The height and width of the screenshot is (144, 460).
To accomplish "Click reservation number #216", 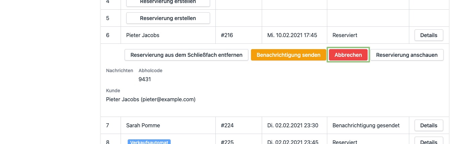I will pyautogui.click(x=227, y=35).
